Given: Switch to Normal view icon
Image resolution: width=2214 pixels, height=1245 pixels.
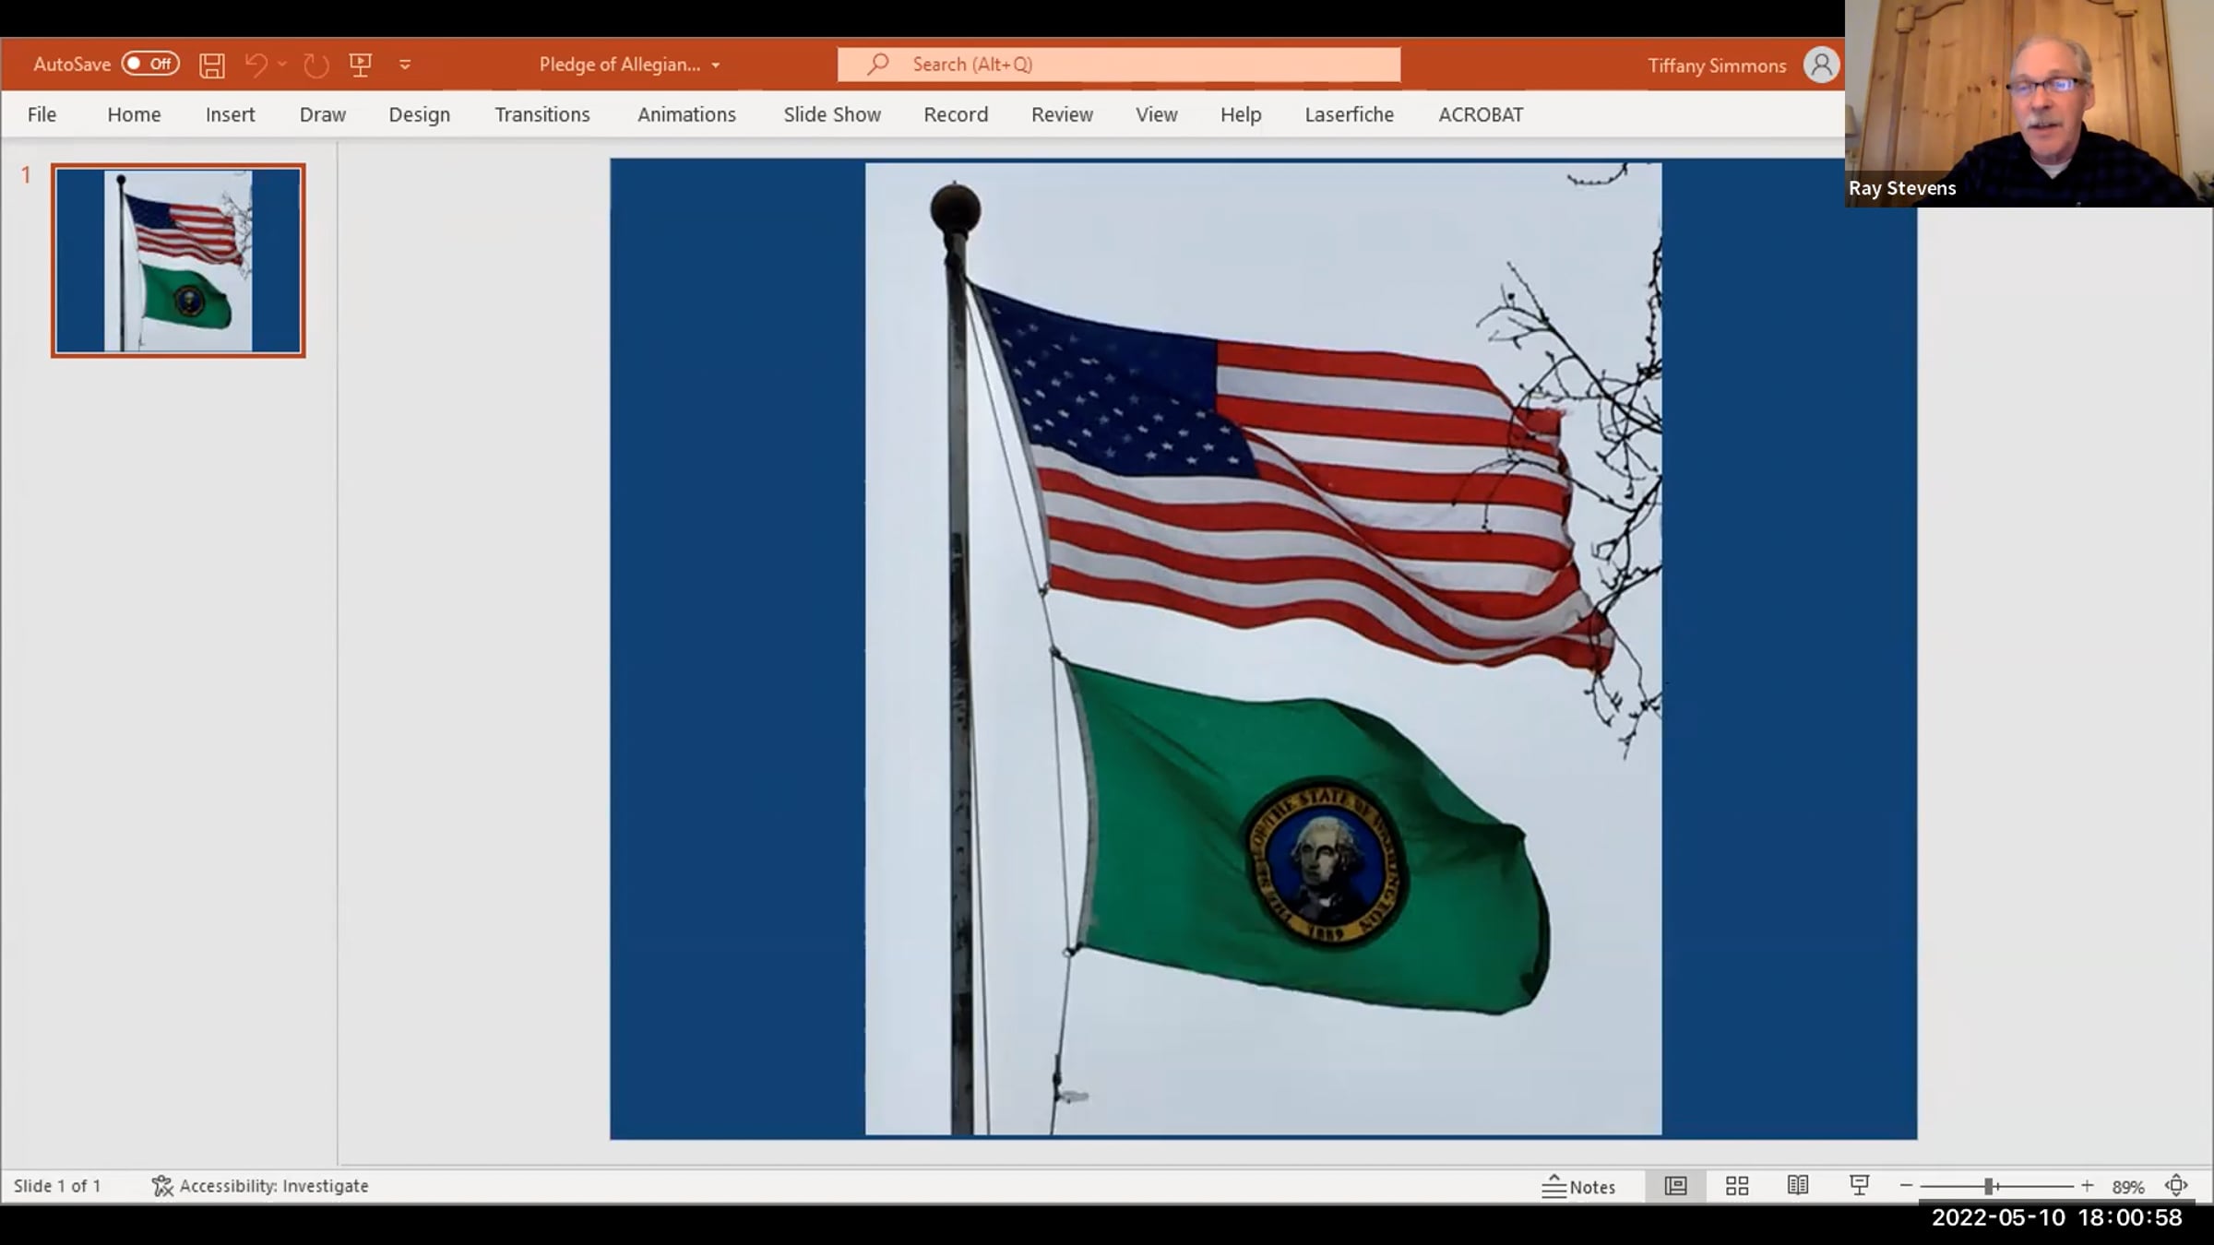Looking at the screenshot, I should 1675,1186.
